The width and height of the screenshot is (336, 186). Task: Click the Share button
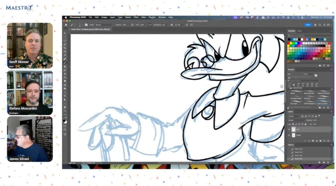tap(308, 25)
